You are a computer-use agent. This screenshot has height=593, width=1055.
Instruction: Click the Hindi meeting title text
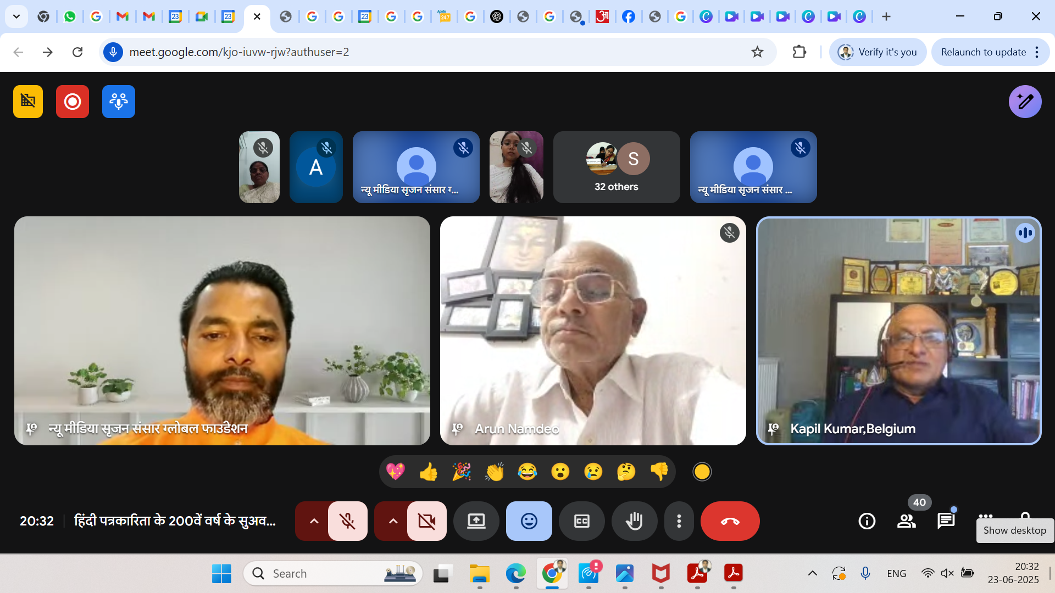pyautogui.click(x=175, y=521)
